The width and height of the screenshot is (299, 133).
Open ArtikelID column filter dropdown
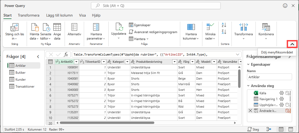[76, 62]
